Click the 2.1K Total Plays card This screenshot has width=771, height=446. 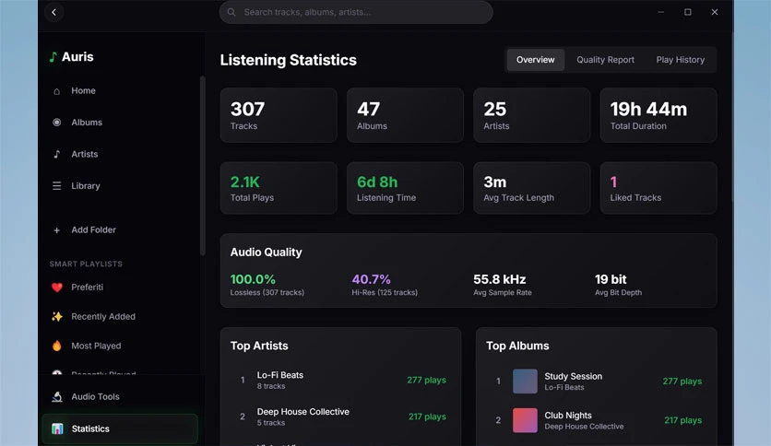click(279, 188)
